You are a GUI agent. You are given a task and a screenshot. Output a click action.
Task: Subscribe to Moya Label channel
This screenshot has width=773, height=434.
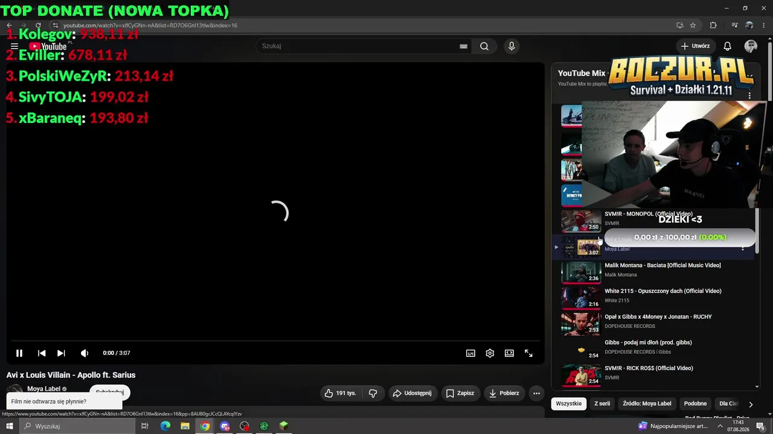tap(109, 392)
